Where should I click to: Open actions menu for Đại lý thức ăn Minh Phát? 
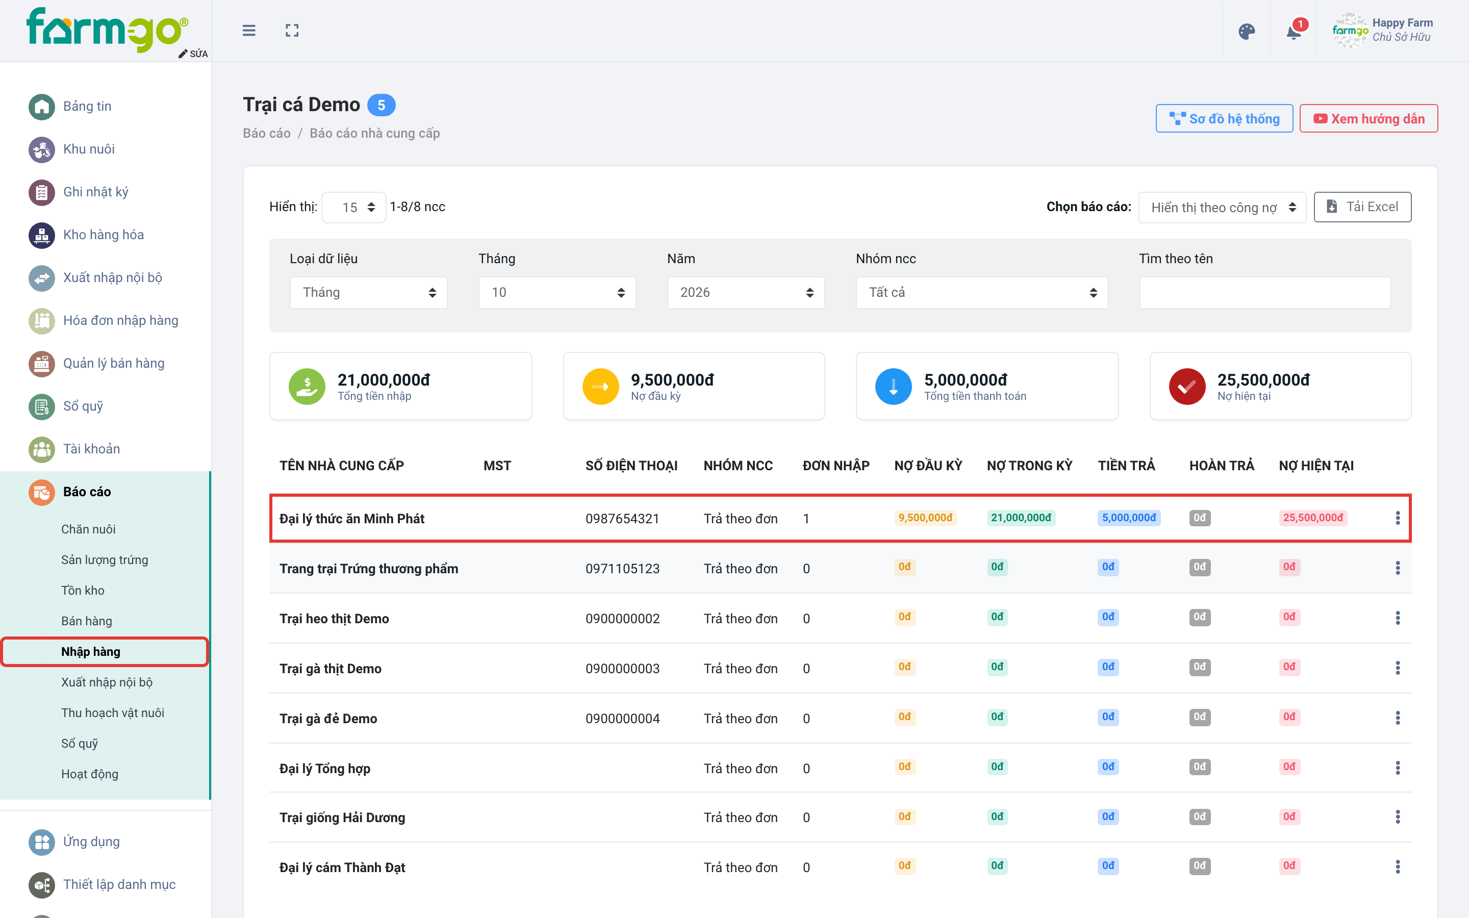1398,518
